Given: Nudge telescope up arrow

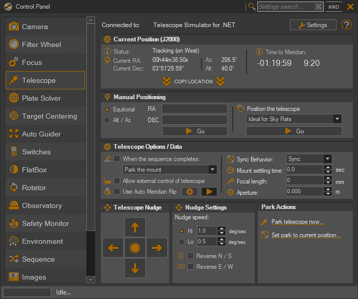Looking at the screenshot, I should coord(135,227).
